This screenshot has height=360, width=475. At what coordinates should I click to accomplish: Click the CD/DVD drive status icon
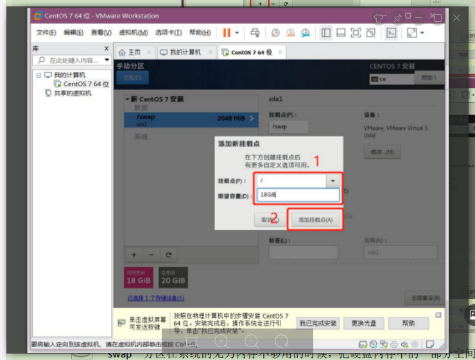pos(374,344)
